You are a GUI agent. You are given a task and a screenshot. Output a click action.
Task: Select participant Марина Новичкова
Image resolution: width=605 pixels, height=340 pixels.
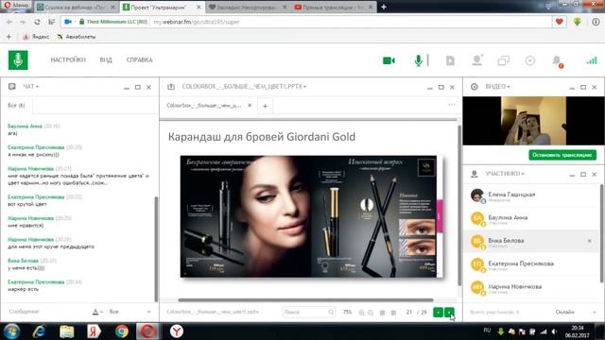tap(531, 287)
